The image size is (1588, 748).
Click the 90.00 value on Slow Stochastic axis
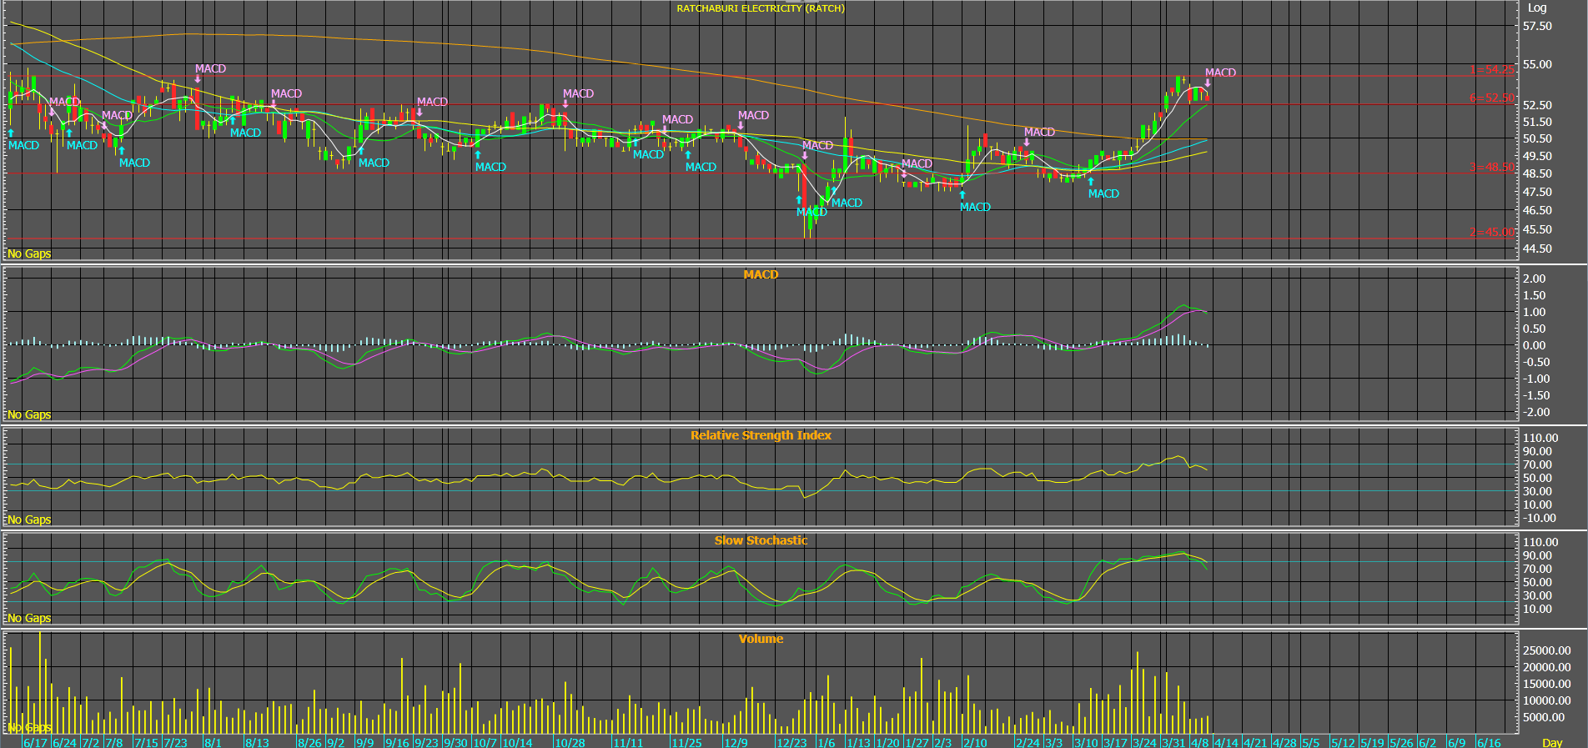[1537, 555]
